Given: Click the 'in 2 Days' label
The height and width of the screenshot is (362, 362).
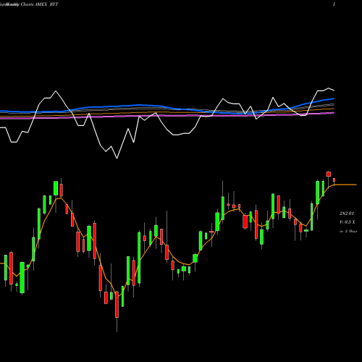Looking at the screenshot, I should point(348,231).
